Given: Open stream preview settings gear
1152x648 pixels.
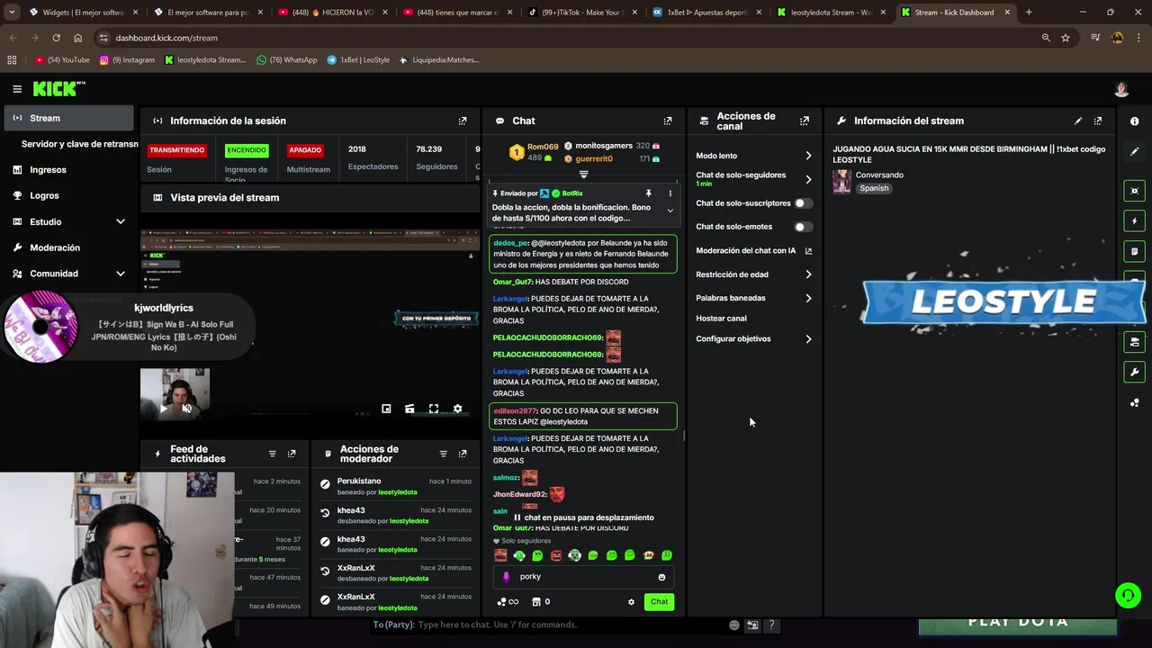Looking at the screenshot, I should click(x=457, y=409).
